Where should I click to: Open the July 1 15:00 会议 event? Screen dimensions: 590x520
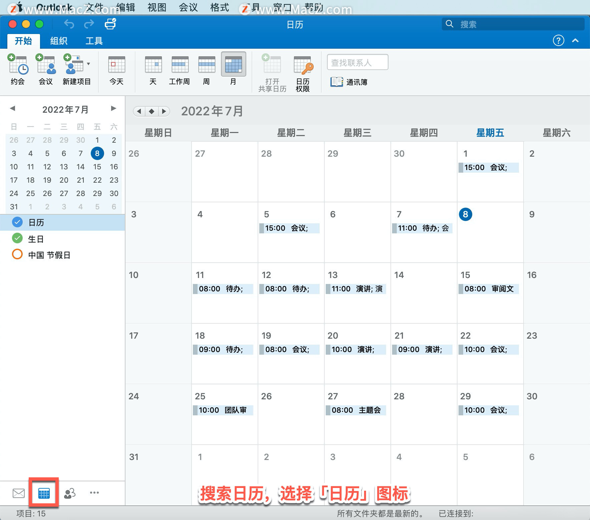[x=489, y=167]
